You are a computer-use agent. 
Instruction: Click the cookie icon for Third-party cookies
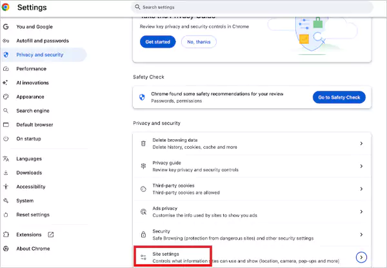coord(143,189)
